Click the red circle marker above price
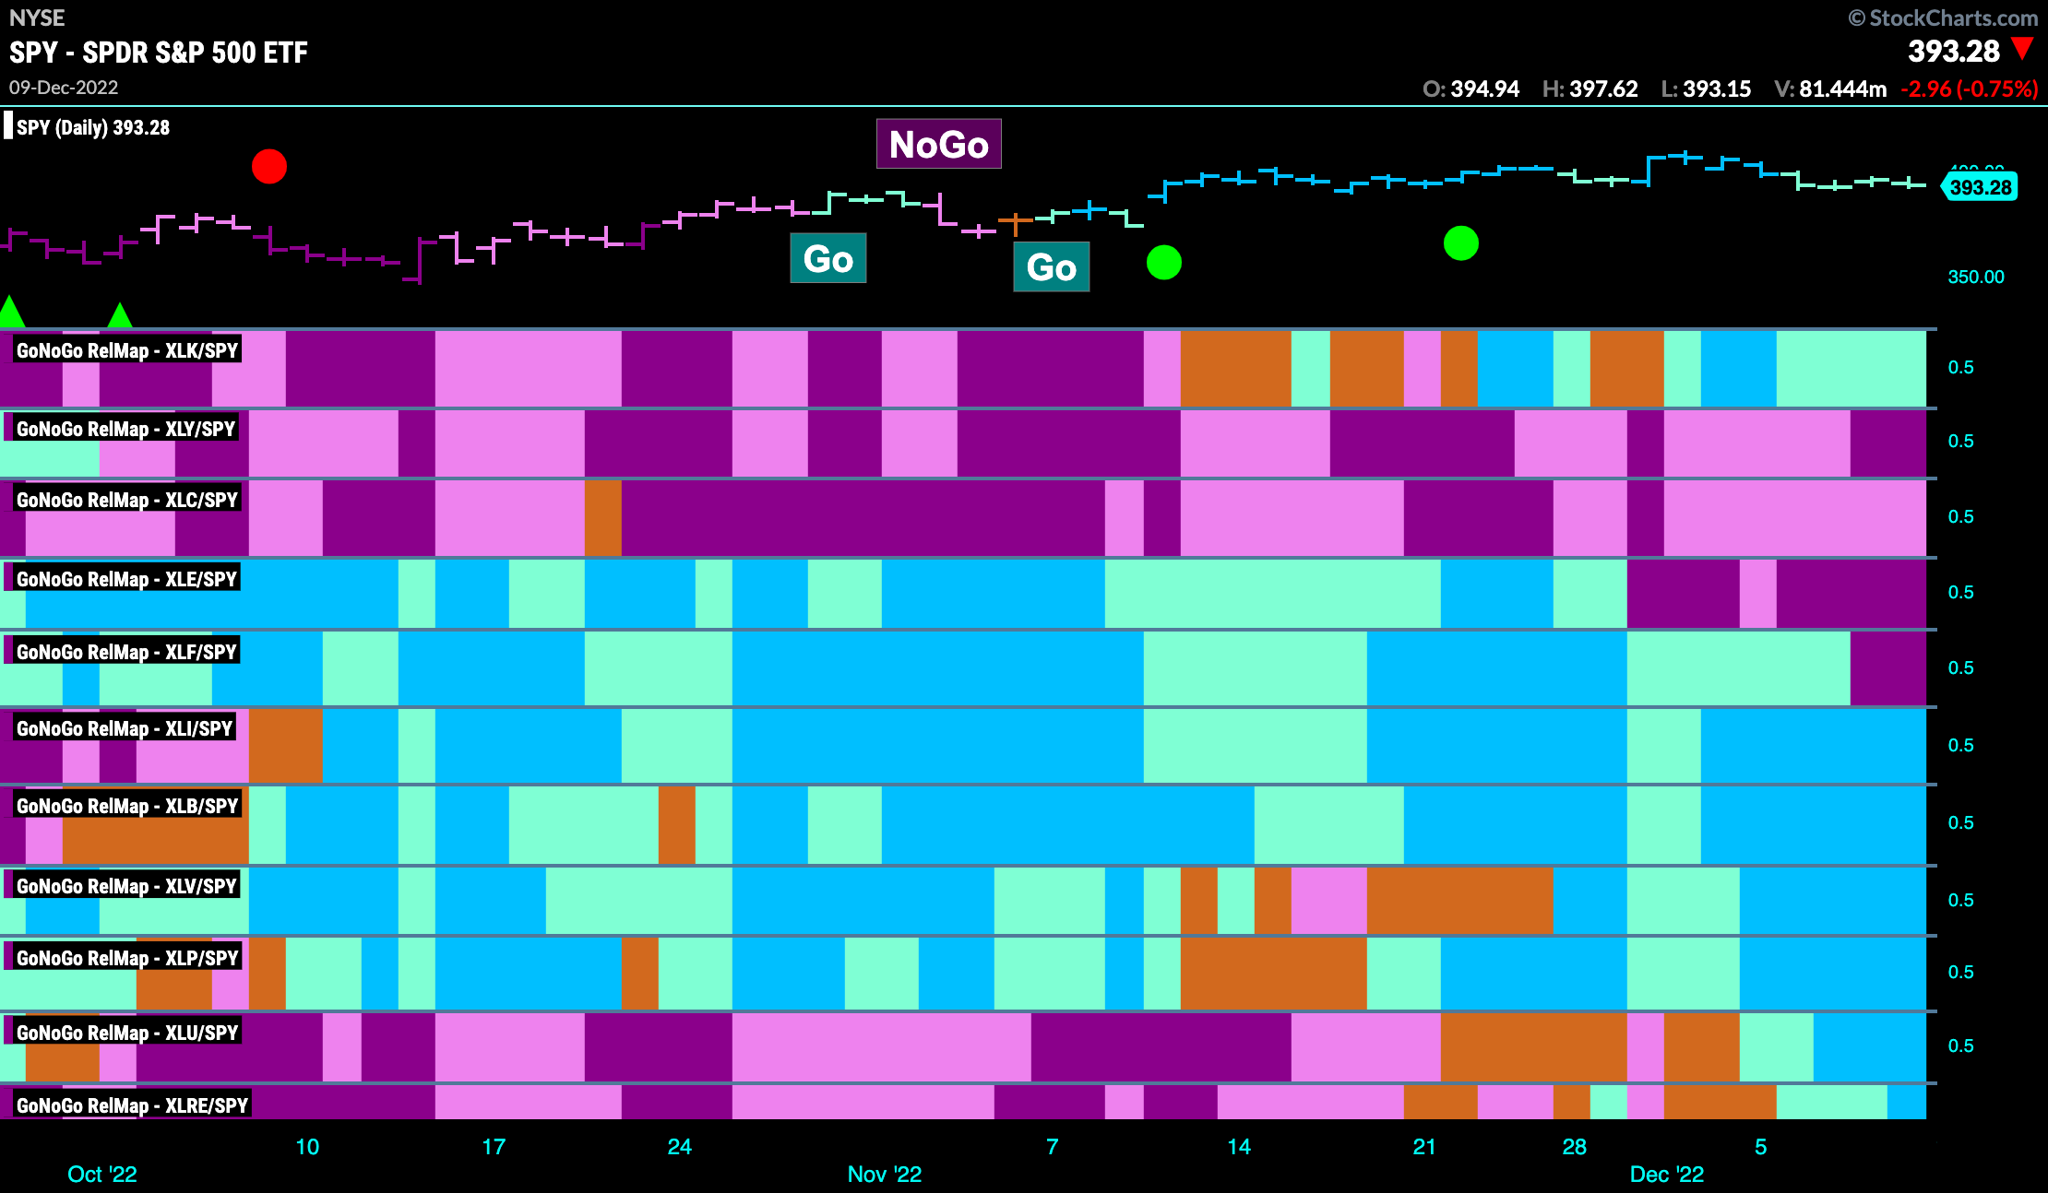 click(269, 167)
